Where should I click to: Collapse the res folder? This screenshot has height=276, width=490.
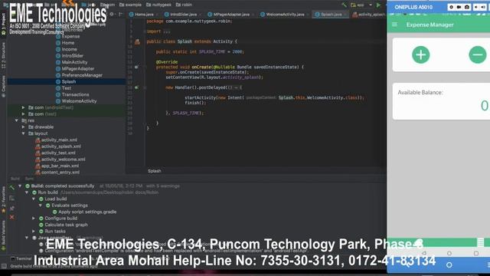click(17, 120)
